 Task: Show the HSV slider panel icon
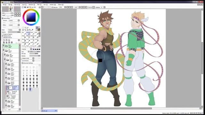point(28,7)
